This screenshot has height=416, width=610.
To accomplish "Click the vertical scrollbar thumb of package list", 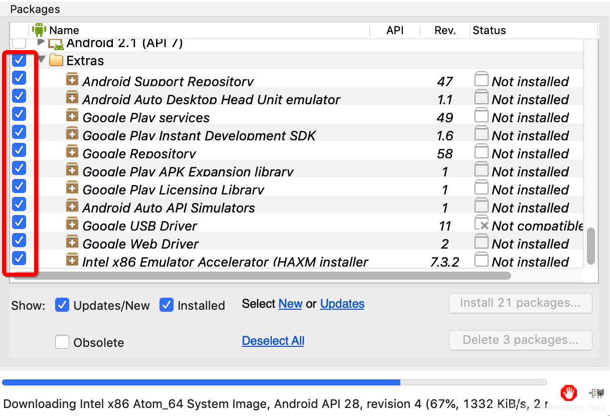I will coord(591,247).
